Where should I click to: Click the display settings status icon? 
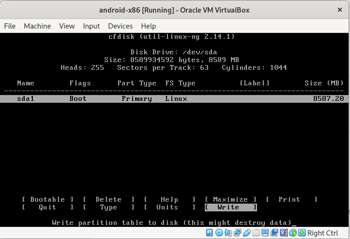(x=264, y=233)
